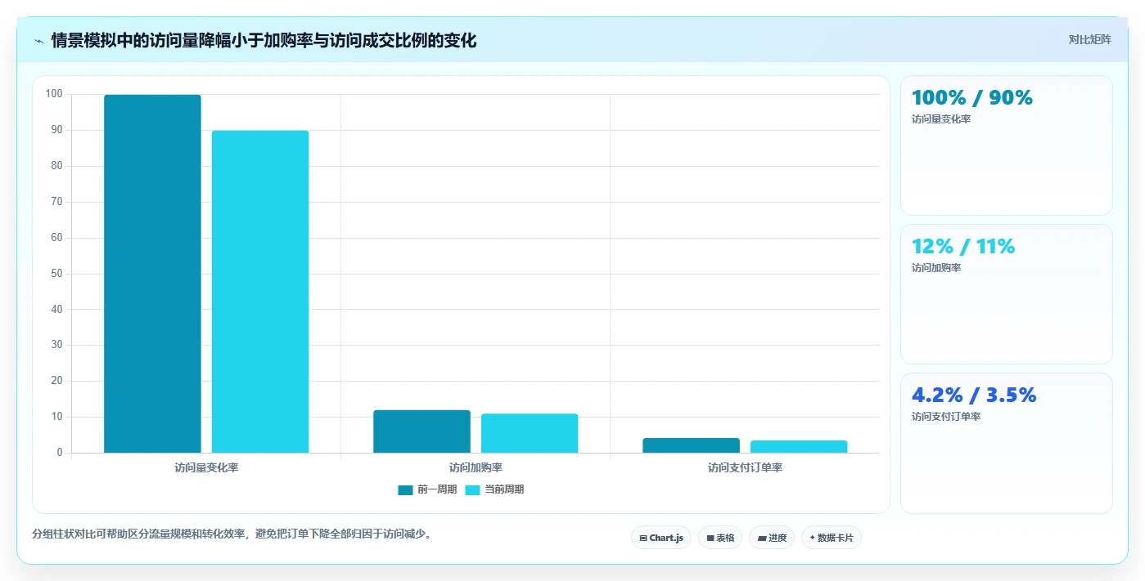Click the y-axis value 100
This screenshot has height=581, width=1145.
tap(54, 94)
